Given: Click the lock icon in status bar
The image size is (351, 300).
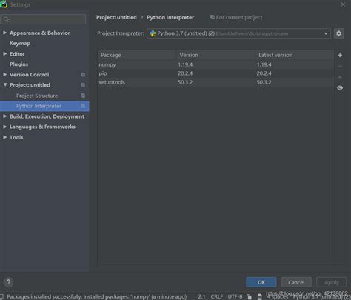Looking at the screenshot, I should tap(249, 296).
